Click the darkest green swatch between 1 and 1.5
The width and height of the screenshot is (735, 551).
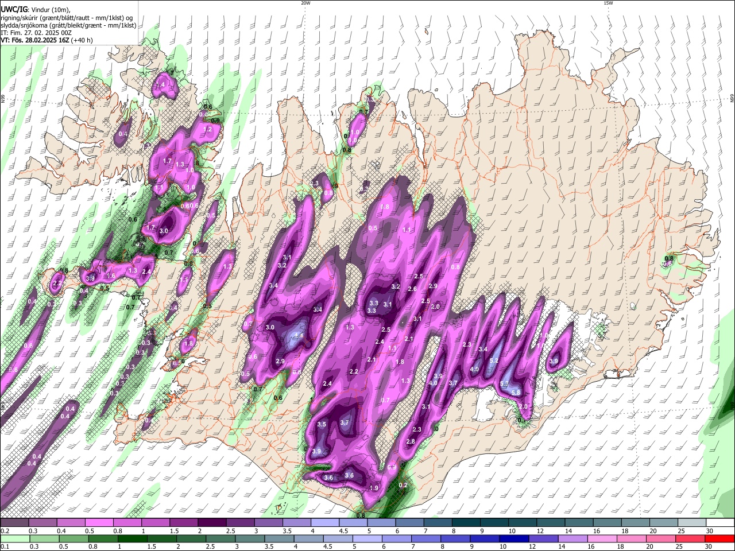point(132,538)
